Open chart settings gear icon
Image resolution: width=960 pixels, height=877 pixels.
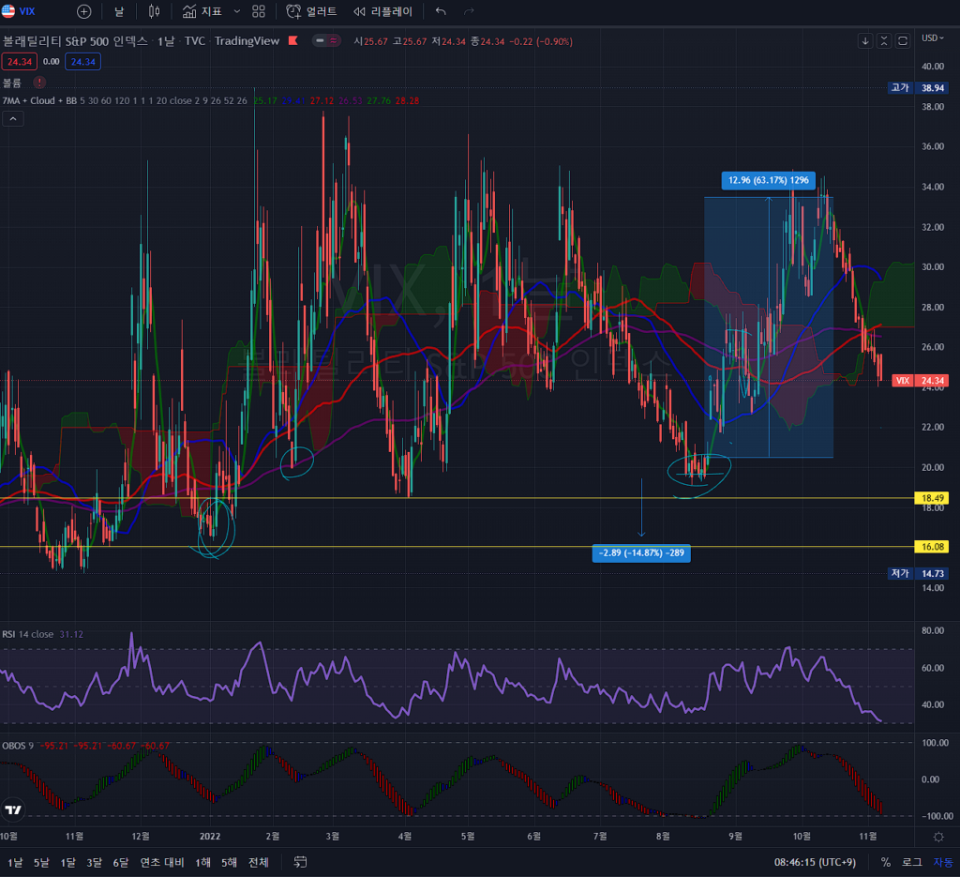938,836
